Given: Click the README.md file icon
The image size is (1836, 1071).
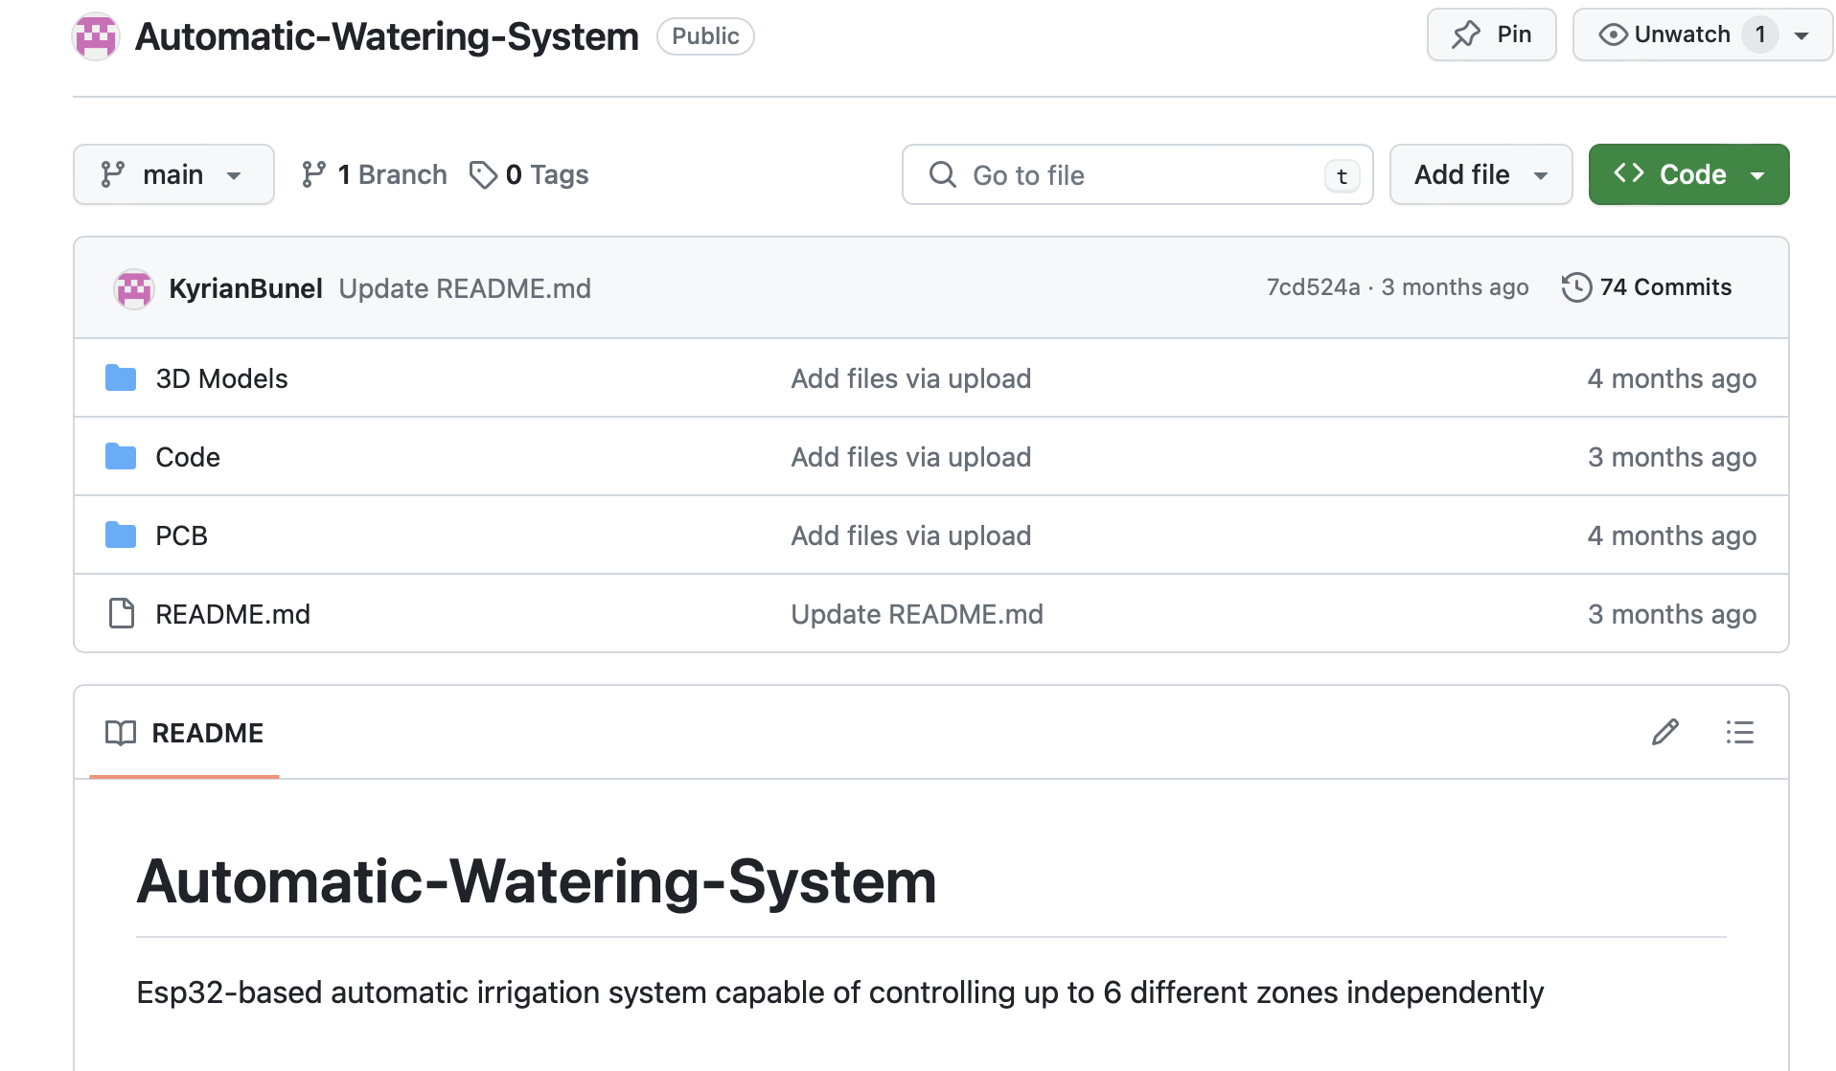Looking at the screenshot, I should point(122,614).
